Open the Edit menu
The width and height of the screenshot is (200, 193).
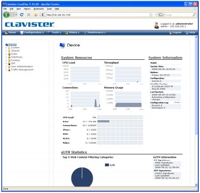coord(11,9)
